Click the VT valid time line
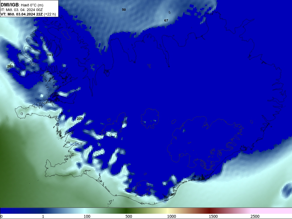This screenshot has width=292, height=219. pos(28,14)
